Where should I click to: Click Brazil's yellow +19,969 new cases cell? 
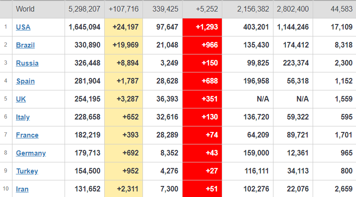(x=124, y=45)
